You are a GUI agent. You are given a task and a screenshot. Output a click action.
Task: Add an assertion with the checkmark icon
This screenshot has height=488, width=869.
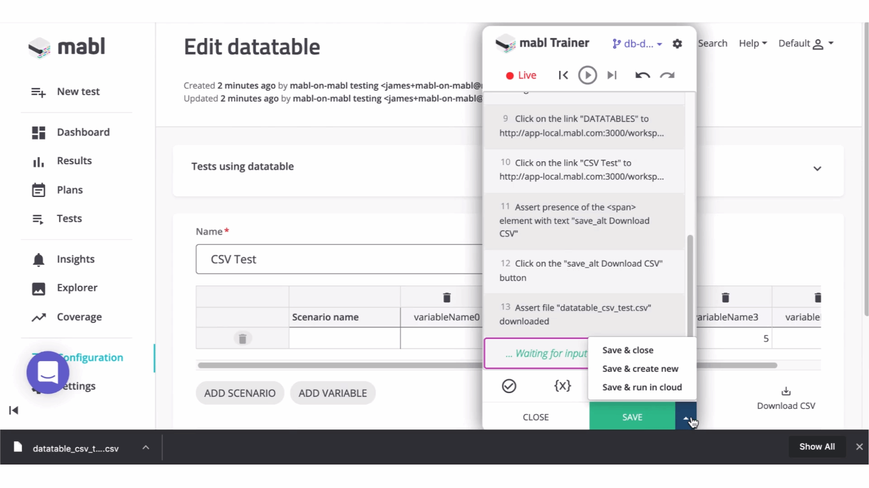click(x=509, y=386)
